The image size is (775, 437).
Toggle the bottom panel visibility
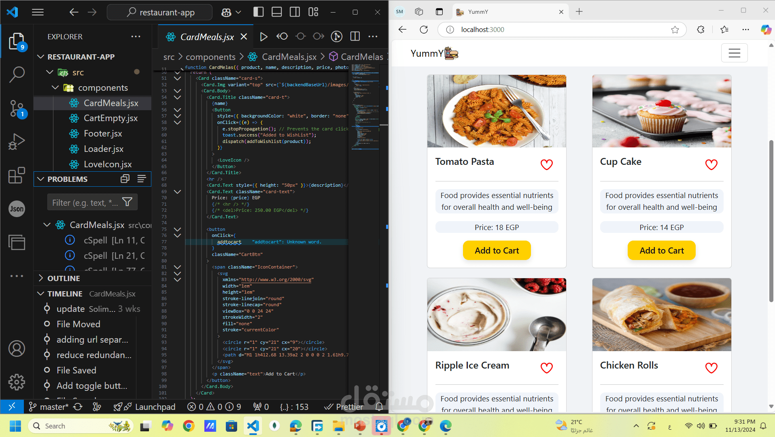point(277,12)
